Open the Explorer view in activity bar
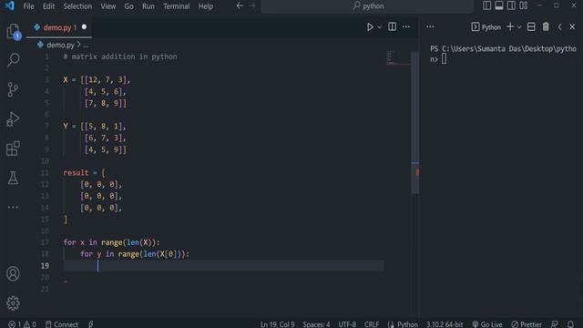The image size is (583, 328). [13, 31]
